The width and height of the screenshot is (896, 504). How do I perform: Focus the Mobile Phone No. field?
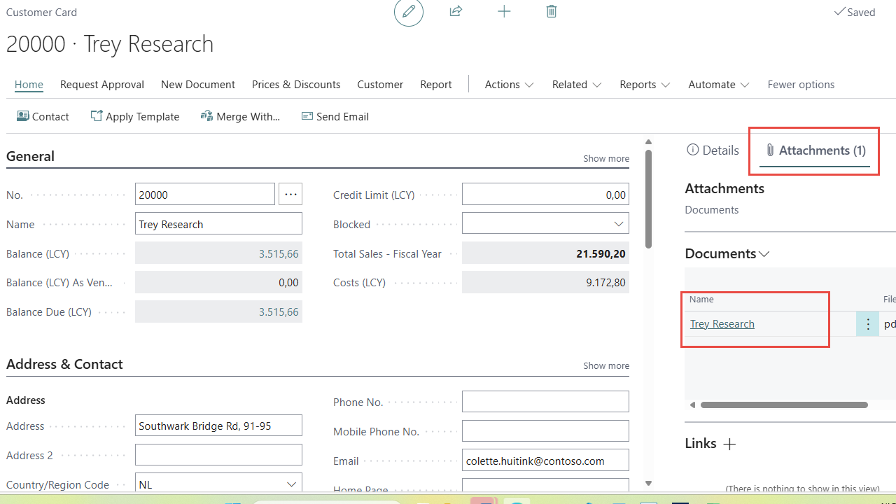545,431
